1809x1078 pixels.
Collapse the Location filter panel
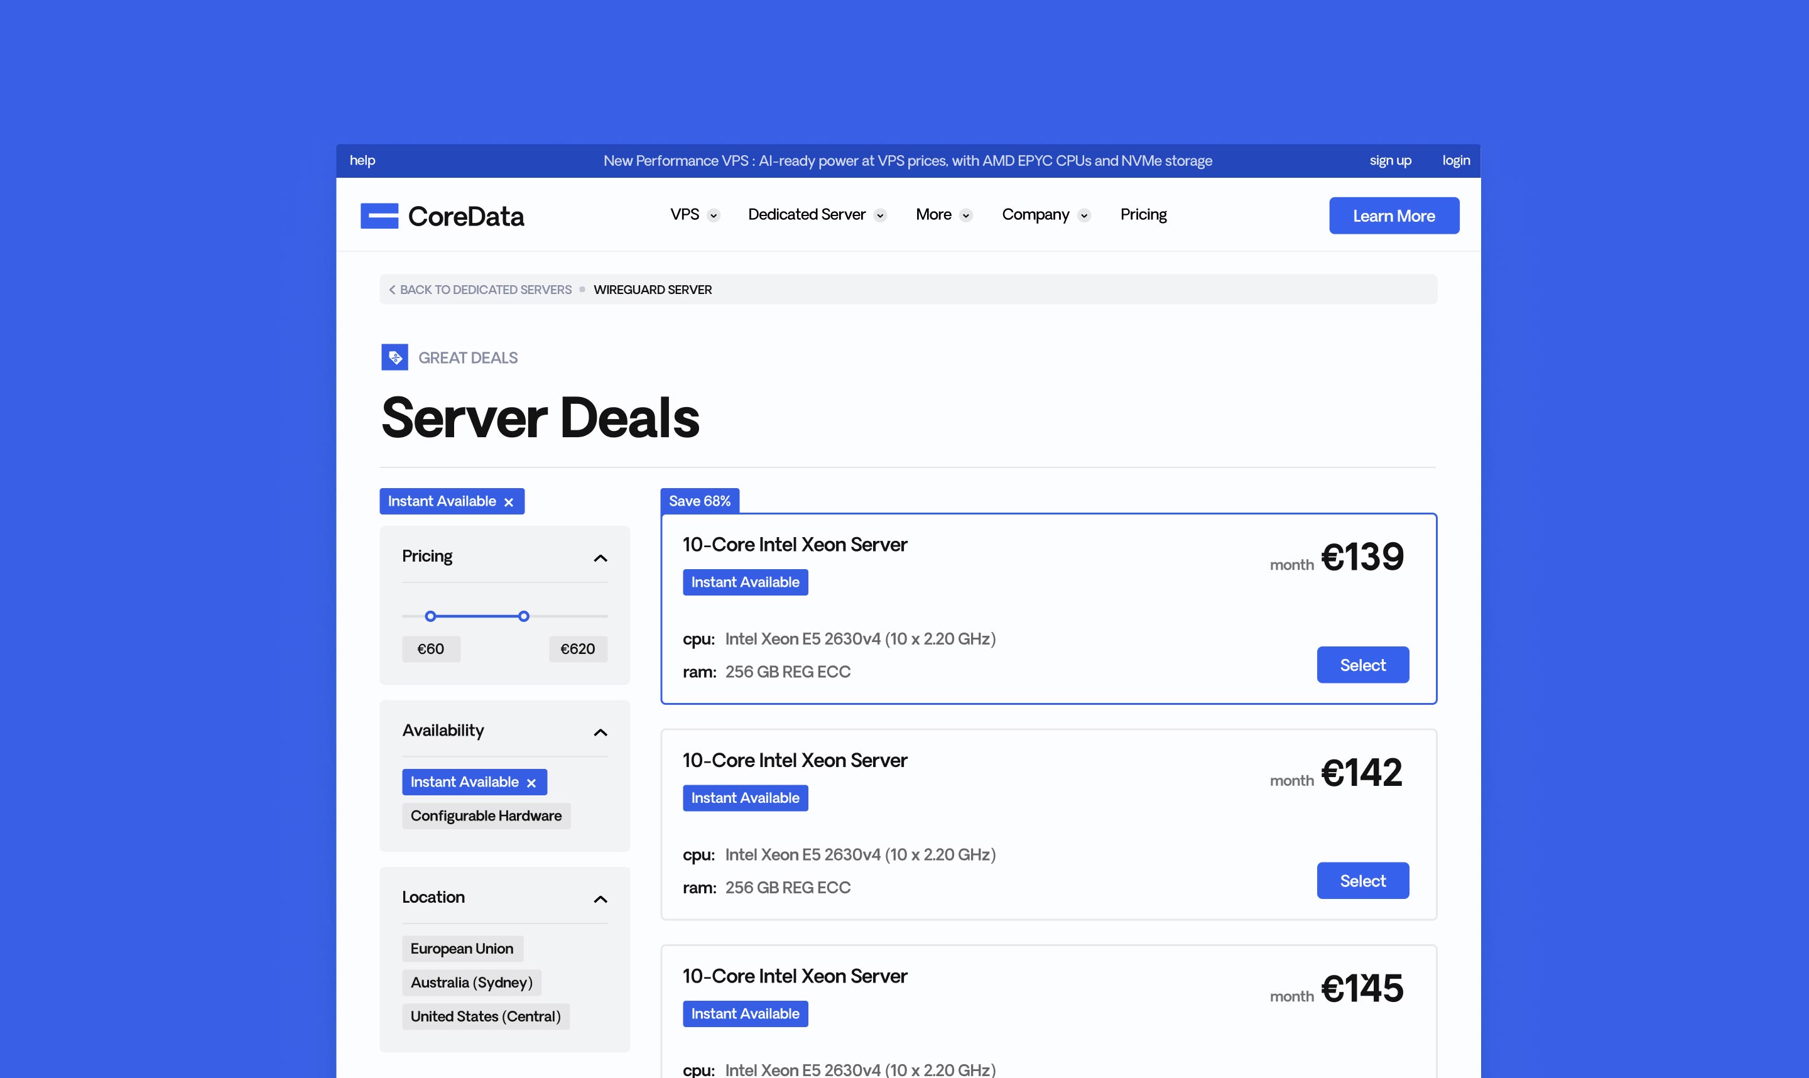tap(600, 900)
